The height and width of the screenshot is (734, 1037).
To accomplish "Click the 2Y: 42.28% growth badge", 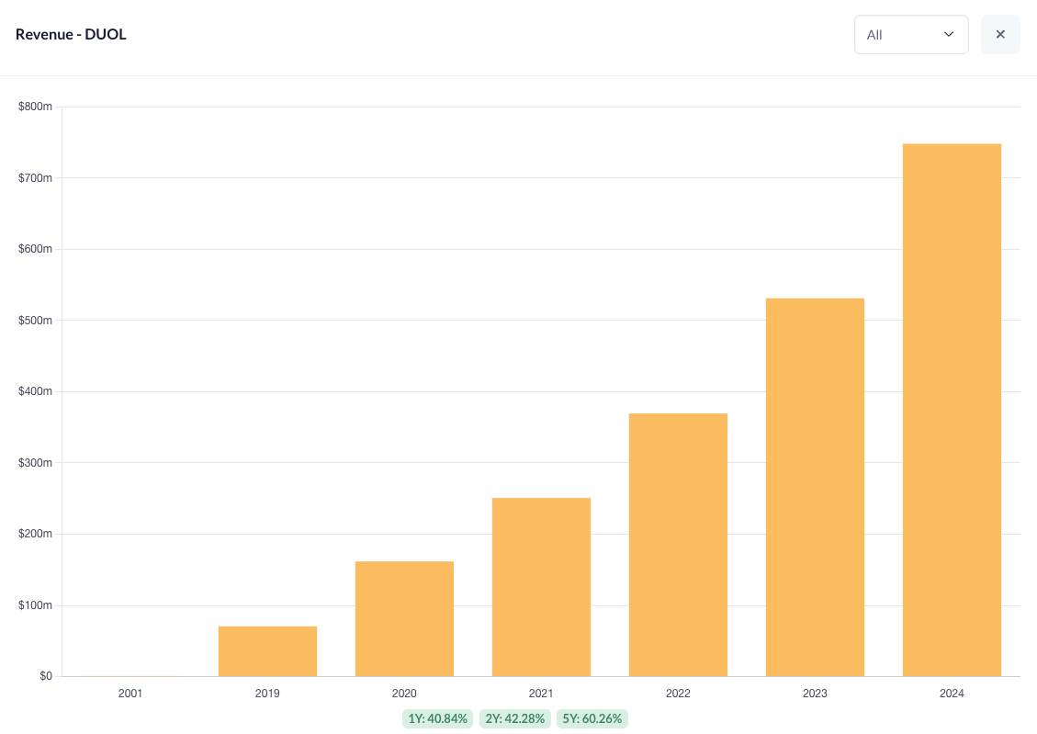I will (x=514, y=718).
